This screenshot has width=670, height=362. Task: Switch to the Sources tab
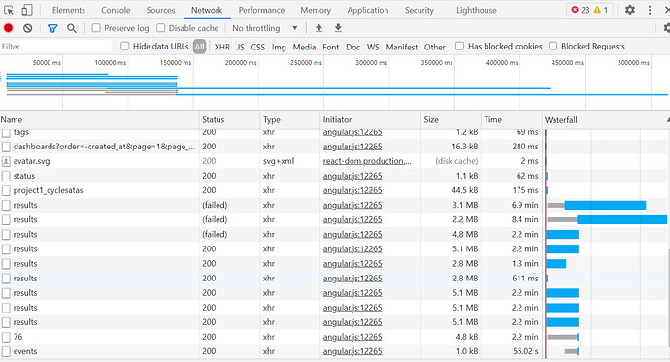click(160, 10)
